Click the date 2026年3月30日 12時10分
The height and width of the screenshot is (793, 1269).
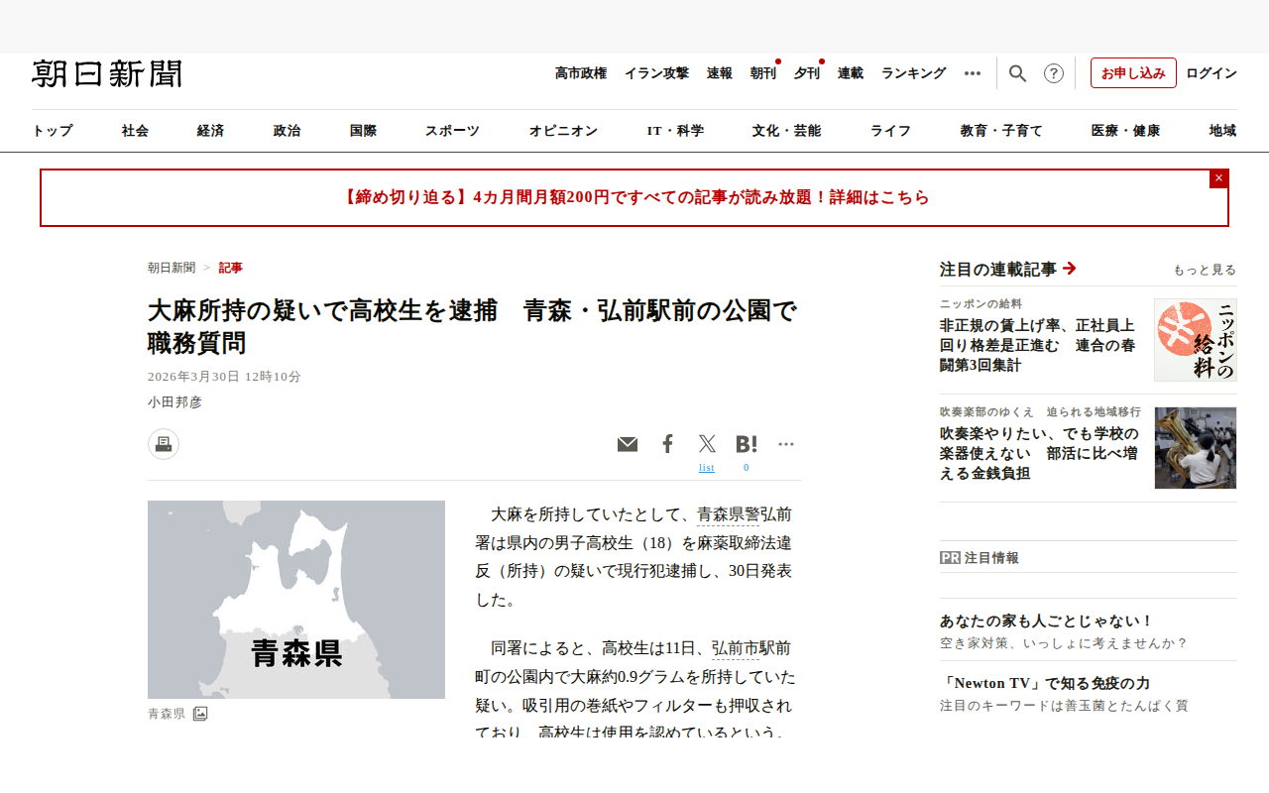coord(224,377)
